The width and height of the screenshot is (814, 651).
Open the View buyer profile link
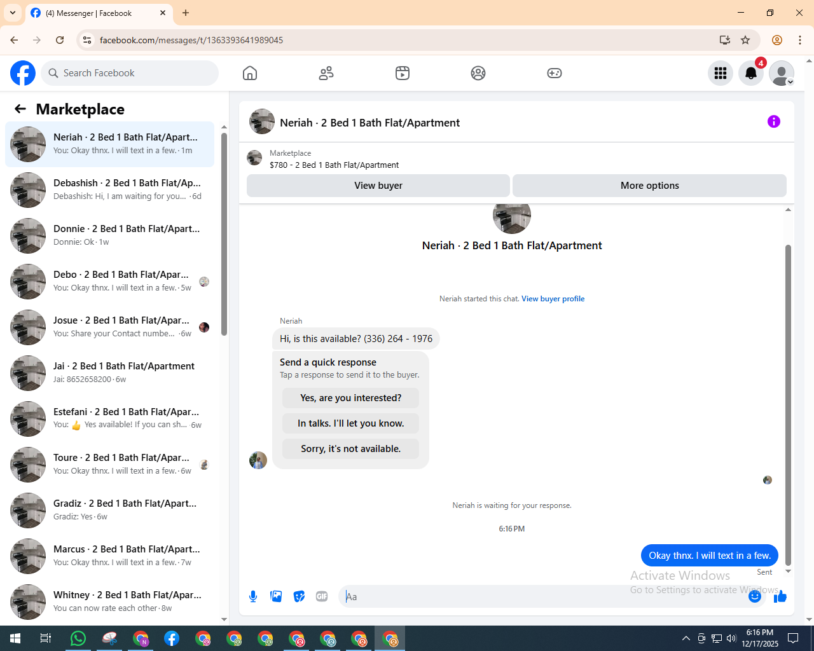point(553,299)
